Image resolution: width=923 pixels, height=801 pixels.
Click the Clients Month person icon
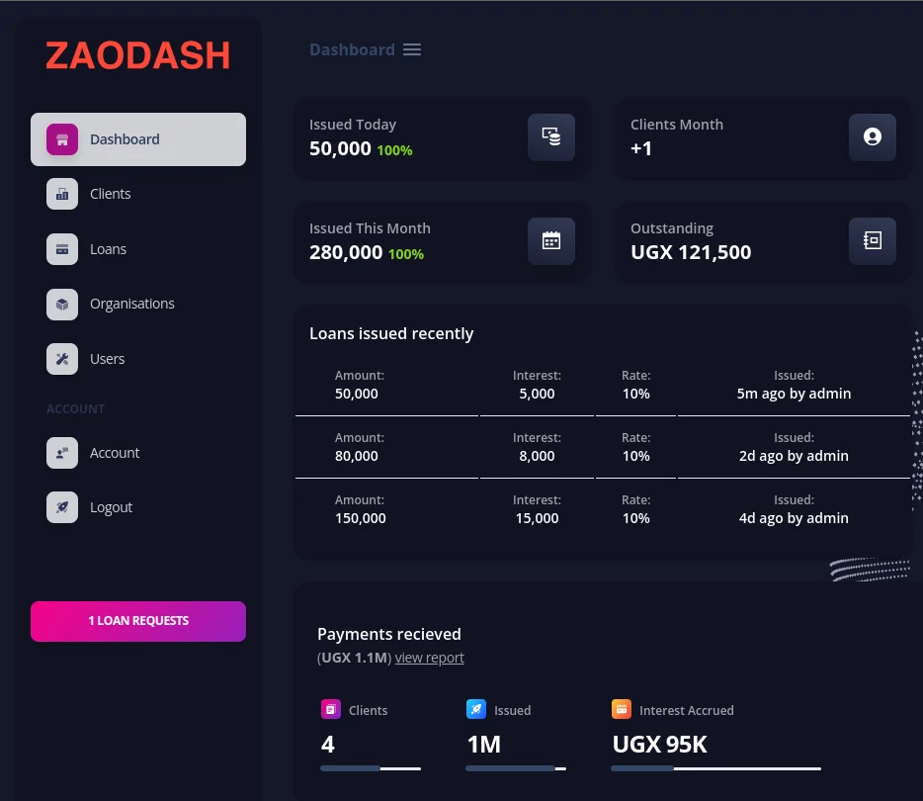click(x=872, y=136)
